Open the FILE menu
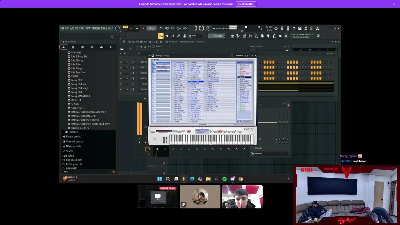Viewport: 400px width, 225px height. [x=62, y=28]
